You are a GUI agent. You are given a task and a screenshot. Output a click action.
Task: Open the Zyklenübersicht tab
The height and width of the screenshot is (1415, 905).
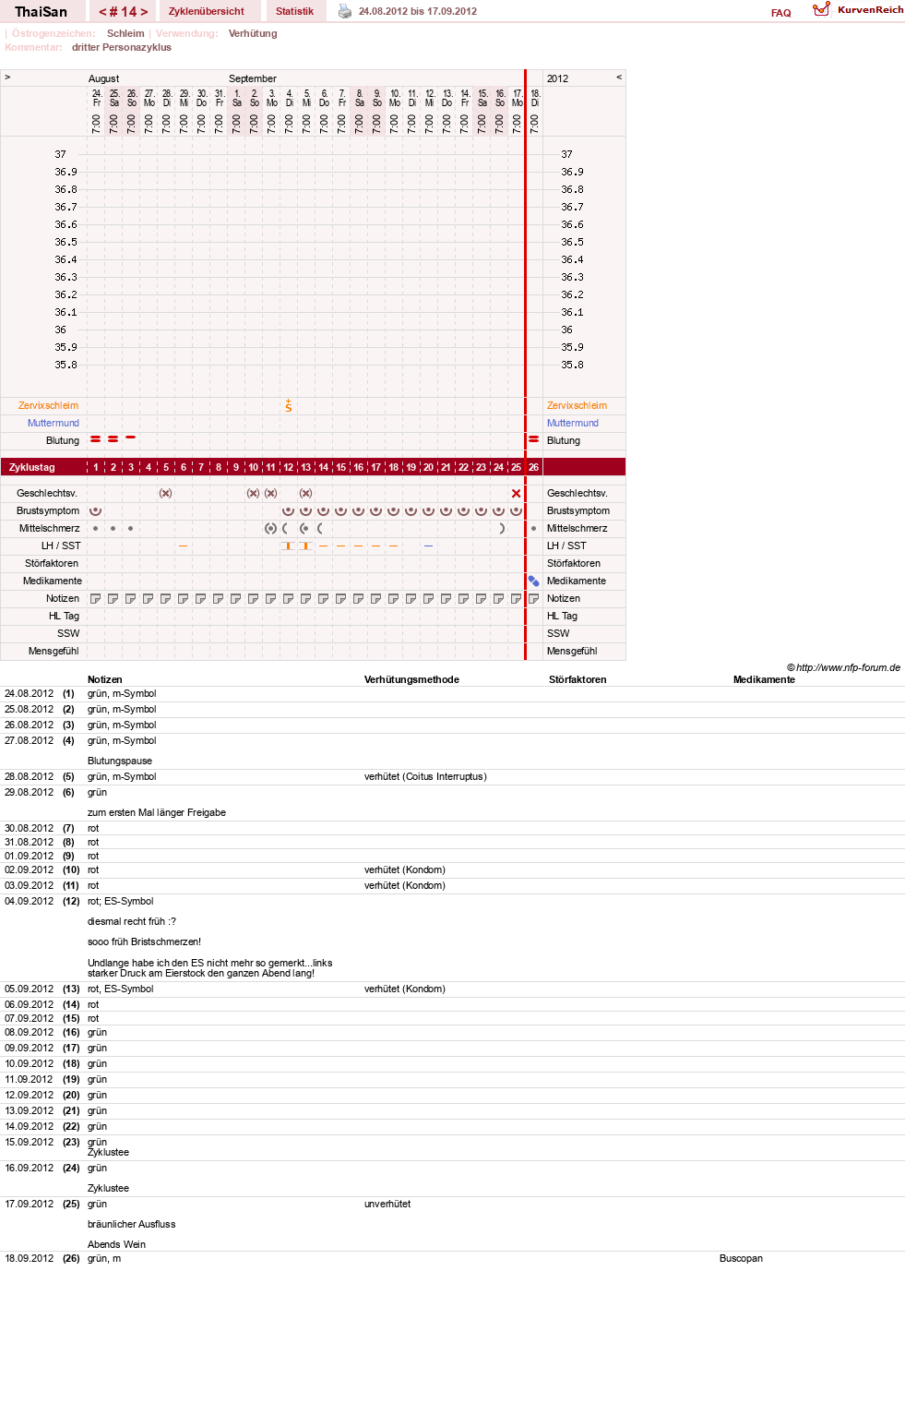point(207,11)
